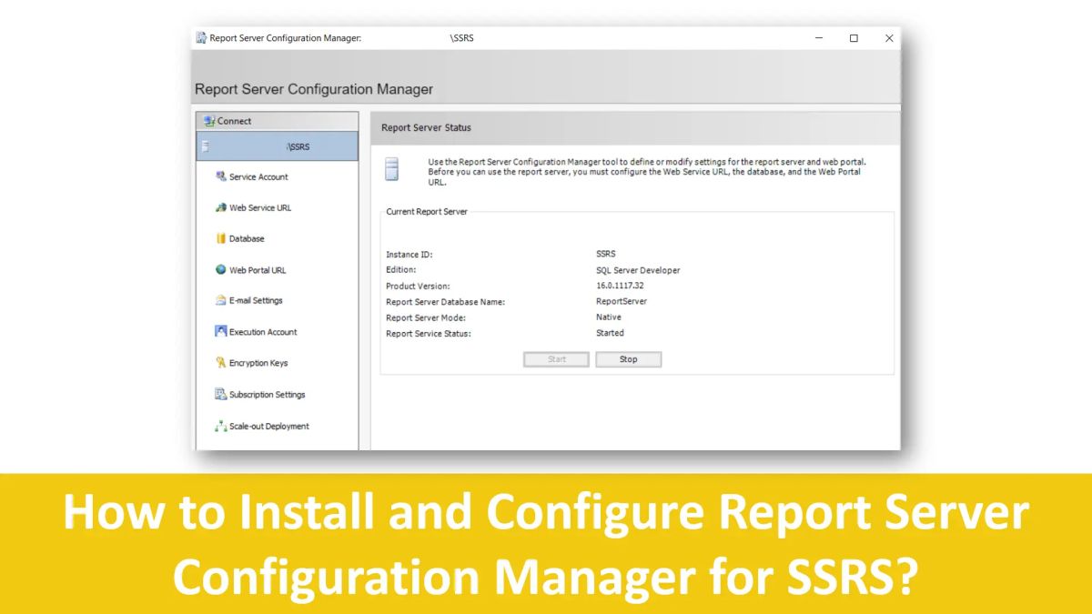The image size is (1092, 614).
Task: Click the Database icon in the sidebar
Action: (219, 238)
